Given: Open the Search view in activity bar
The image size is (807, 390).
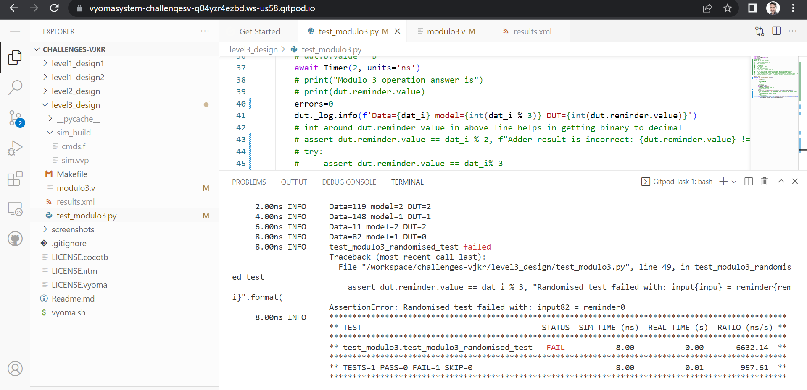Looking at the screenshot, I should coord(15,87).
